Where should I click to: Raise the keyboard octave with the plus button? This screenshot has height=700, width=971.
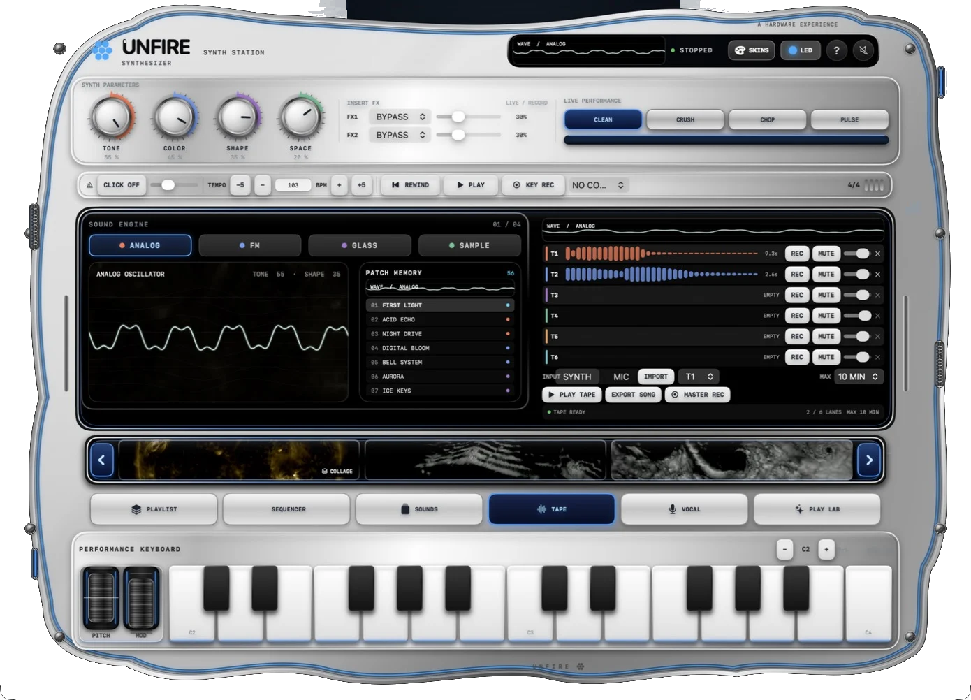pos(826,549)
